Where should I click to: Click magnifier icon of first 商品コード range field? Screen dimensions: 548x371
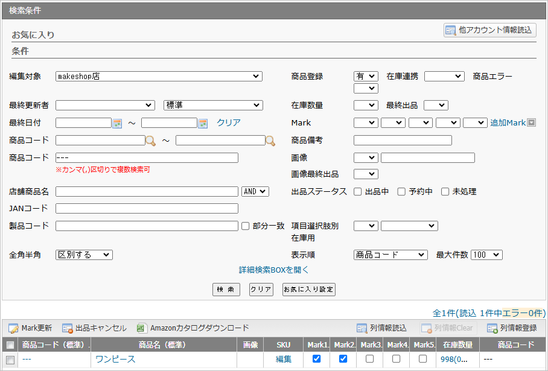click(x=151, y=141)
